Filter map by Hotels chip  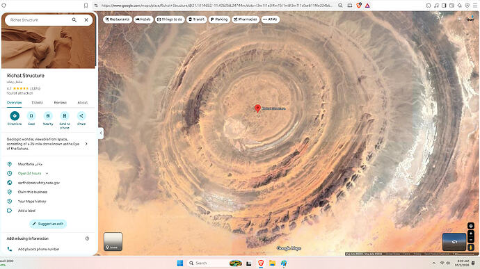[x=143, y=19]
